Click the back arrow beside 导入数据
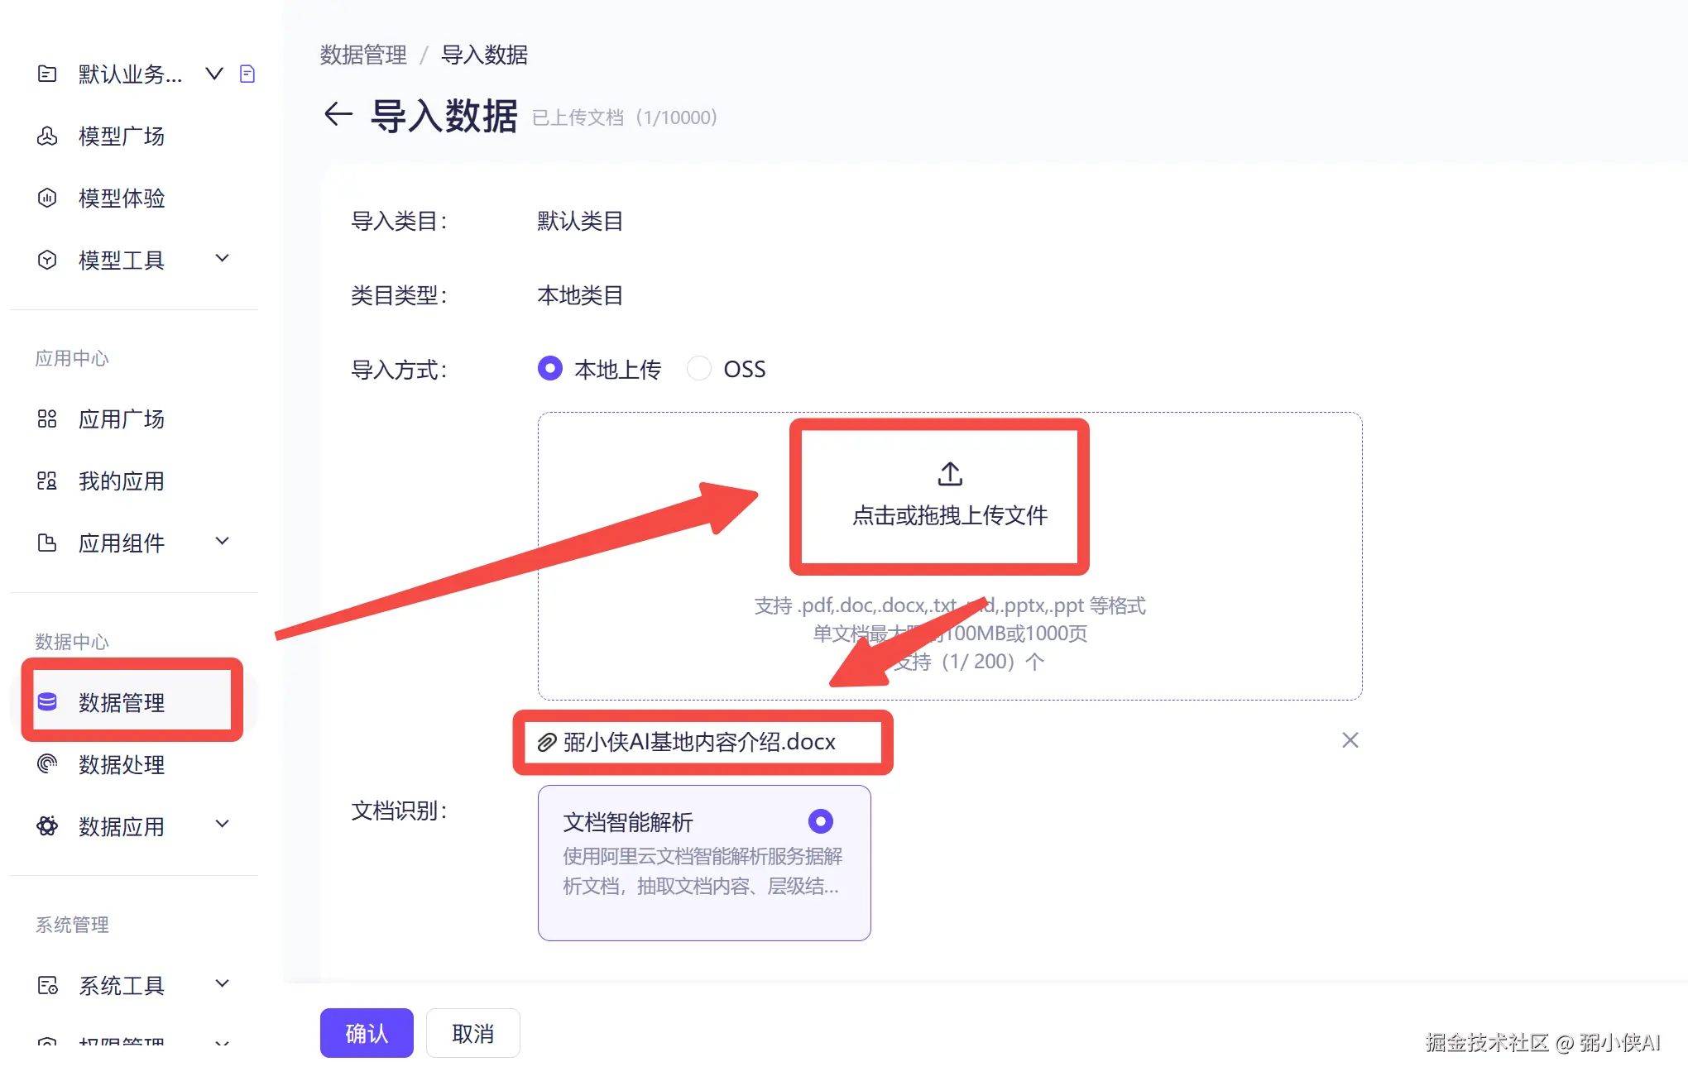This screenshot has width=1688, height=1081. point(338,114)
